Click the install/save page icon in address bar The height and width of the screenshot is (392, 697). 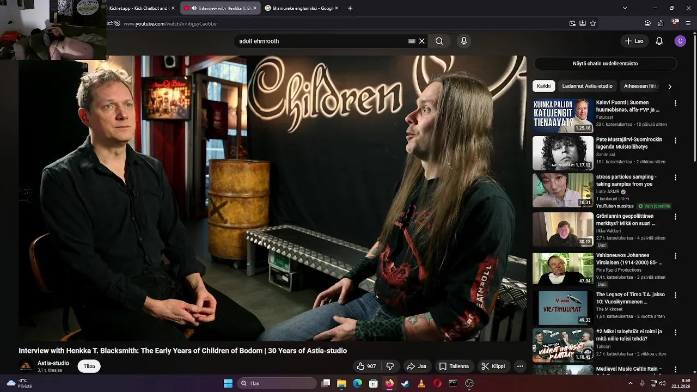point(583,23)
